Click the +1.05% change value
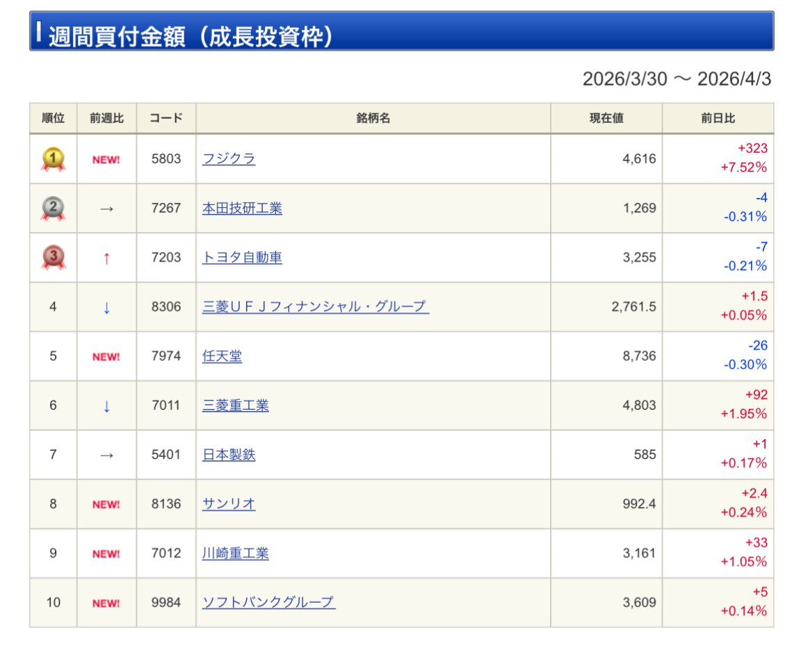 click(744, 562)
